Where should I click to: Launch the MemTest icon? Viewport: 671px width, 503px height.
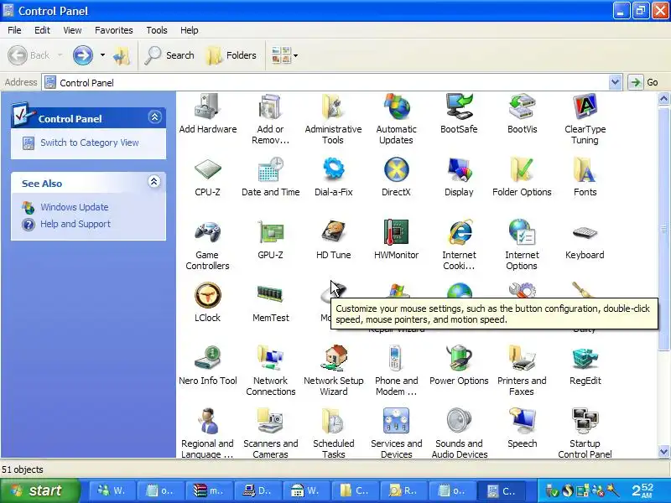pos(270,303)
